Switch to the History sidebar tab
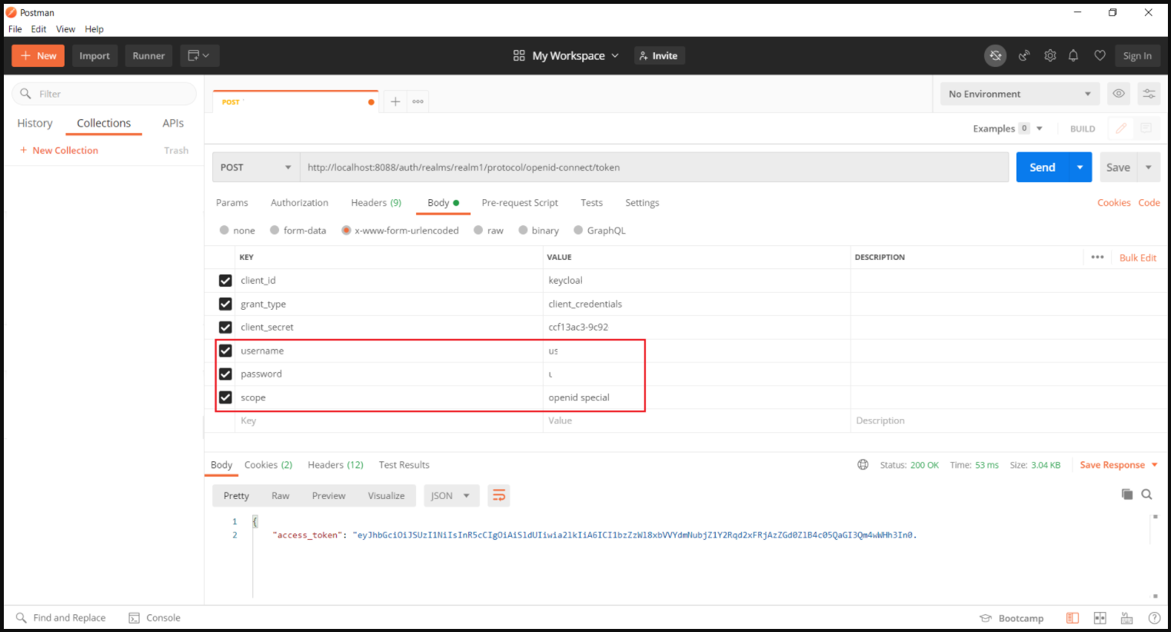The image size is (1171, 632). tap(35, 123)
